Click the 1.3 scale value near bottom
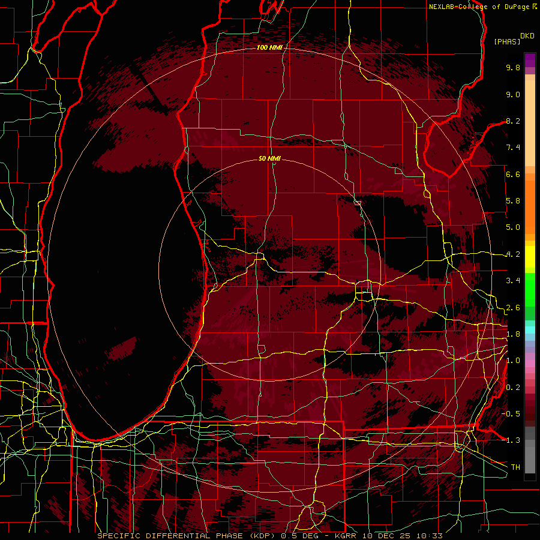The width and height of the screenshot is (540, 540). [x=513, y=440]
